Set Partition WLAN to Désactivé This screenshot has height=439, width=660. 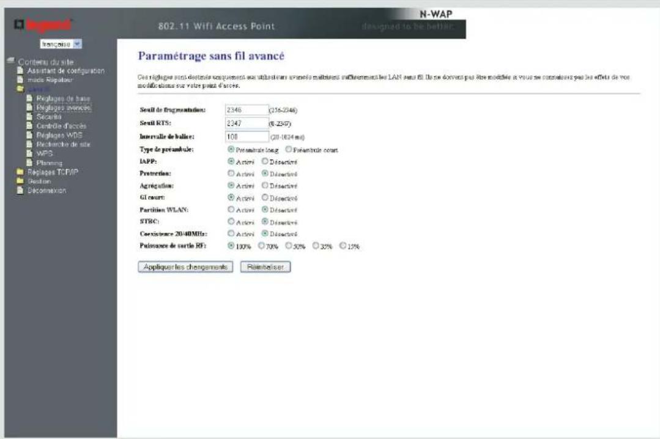tap(265, 209)
